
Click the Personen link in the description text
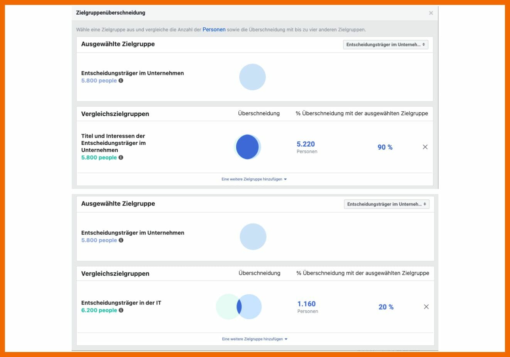[214, 29]
